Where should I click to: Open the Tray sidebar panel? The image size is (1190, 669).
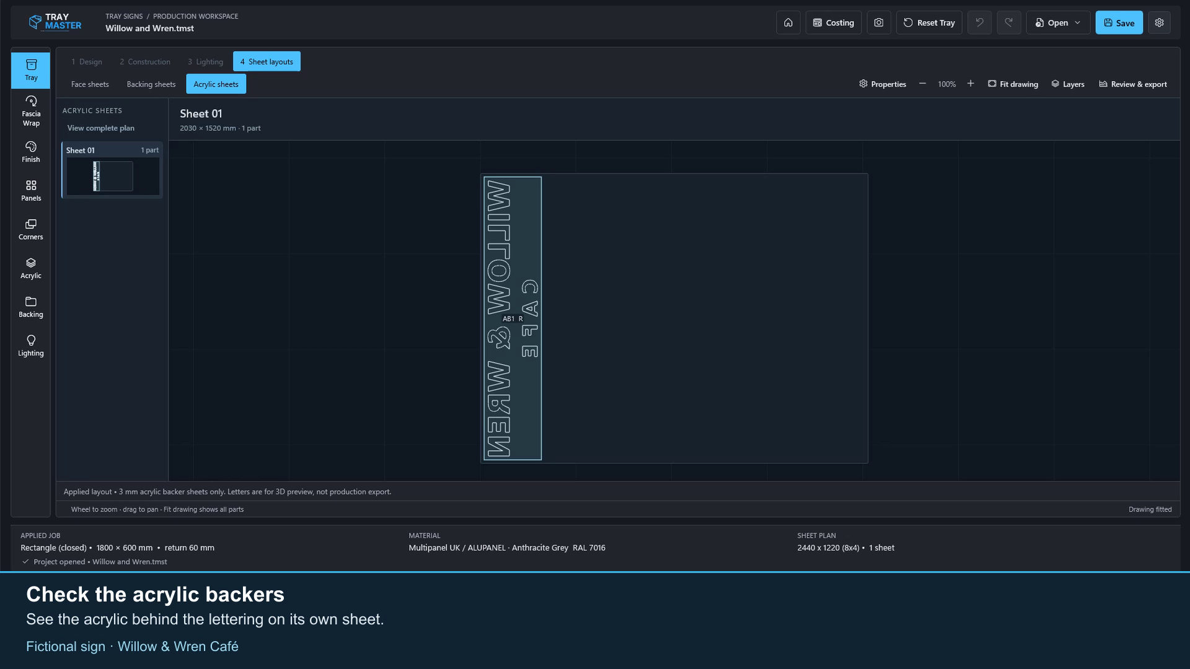(30, 71)
